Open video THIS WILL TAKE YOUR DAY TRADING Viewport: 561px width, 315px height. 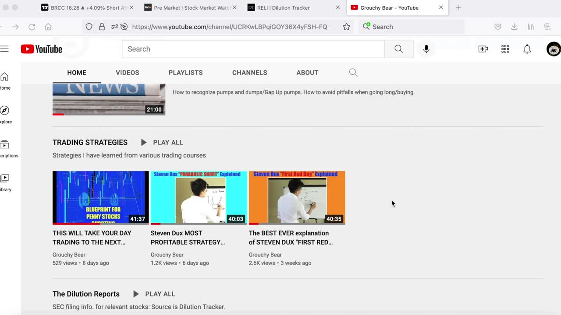(92, 238)
